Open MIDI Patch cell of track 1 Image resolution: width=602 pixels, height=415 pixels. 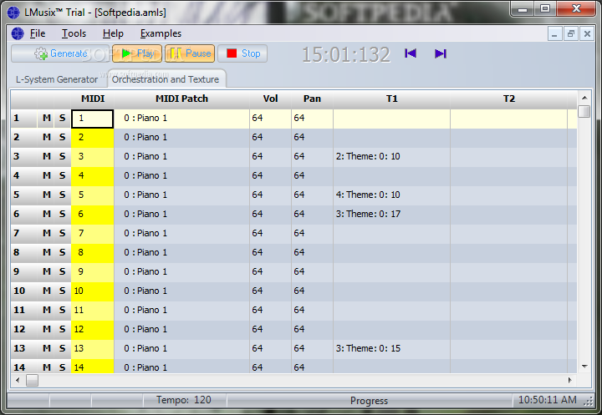[x=181, y=119]
